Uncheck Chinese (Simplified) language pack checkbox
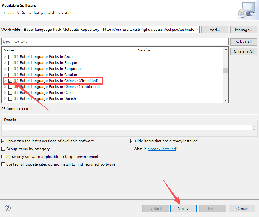This screenshot has height=217, width=259. click(10, 81)
